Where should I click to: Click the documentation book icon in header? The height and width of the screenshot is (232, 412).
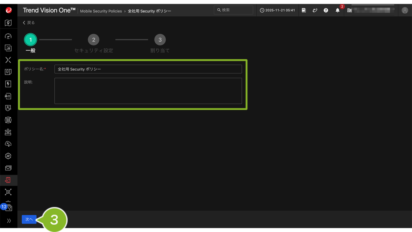303,10
